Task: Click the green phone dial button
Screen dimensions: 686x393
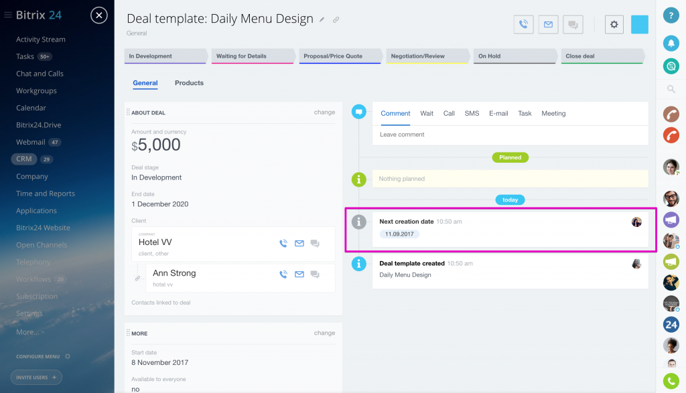Action: [671, 381]
